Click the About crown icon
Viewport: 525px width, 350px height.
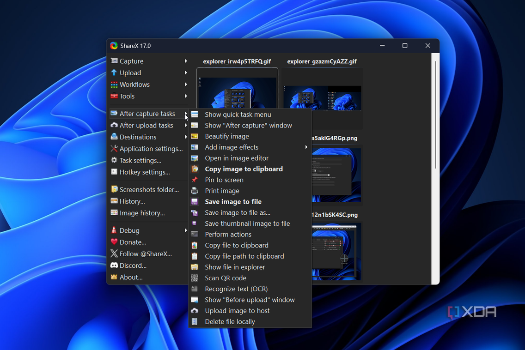tap(114, 277)
